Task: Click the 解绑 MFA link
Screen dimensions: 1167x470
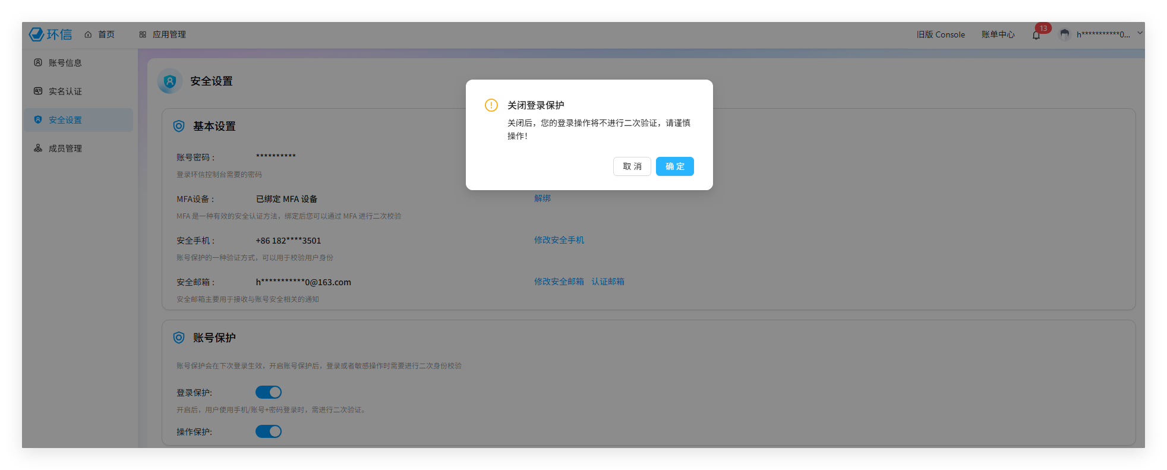Action: [x=543, y=198]
